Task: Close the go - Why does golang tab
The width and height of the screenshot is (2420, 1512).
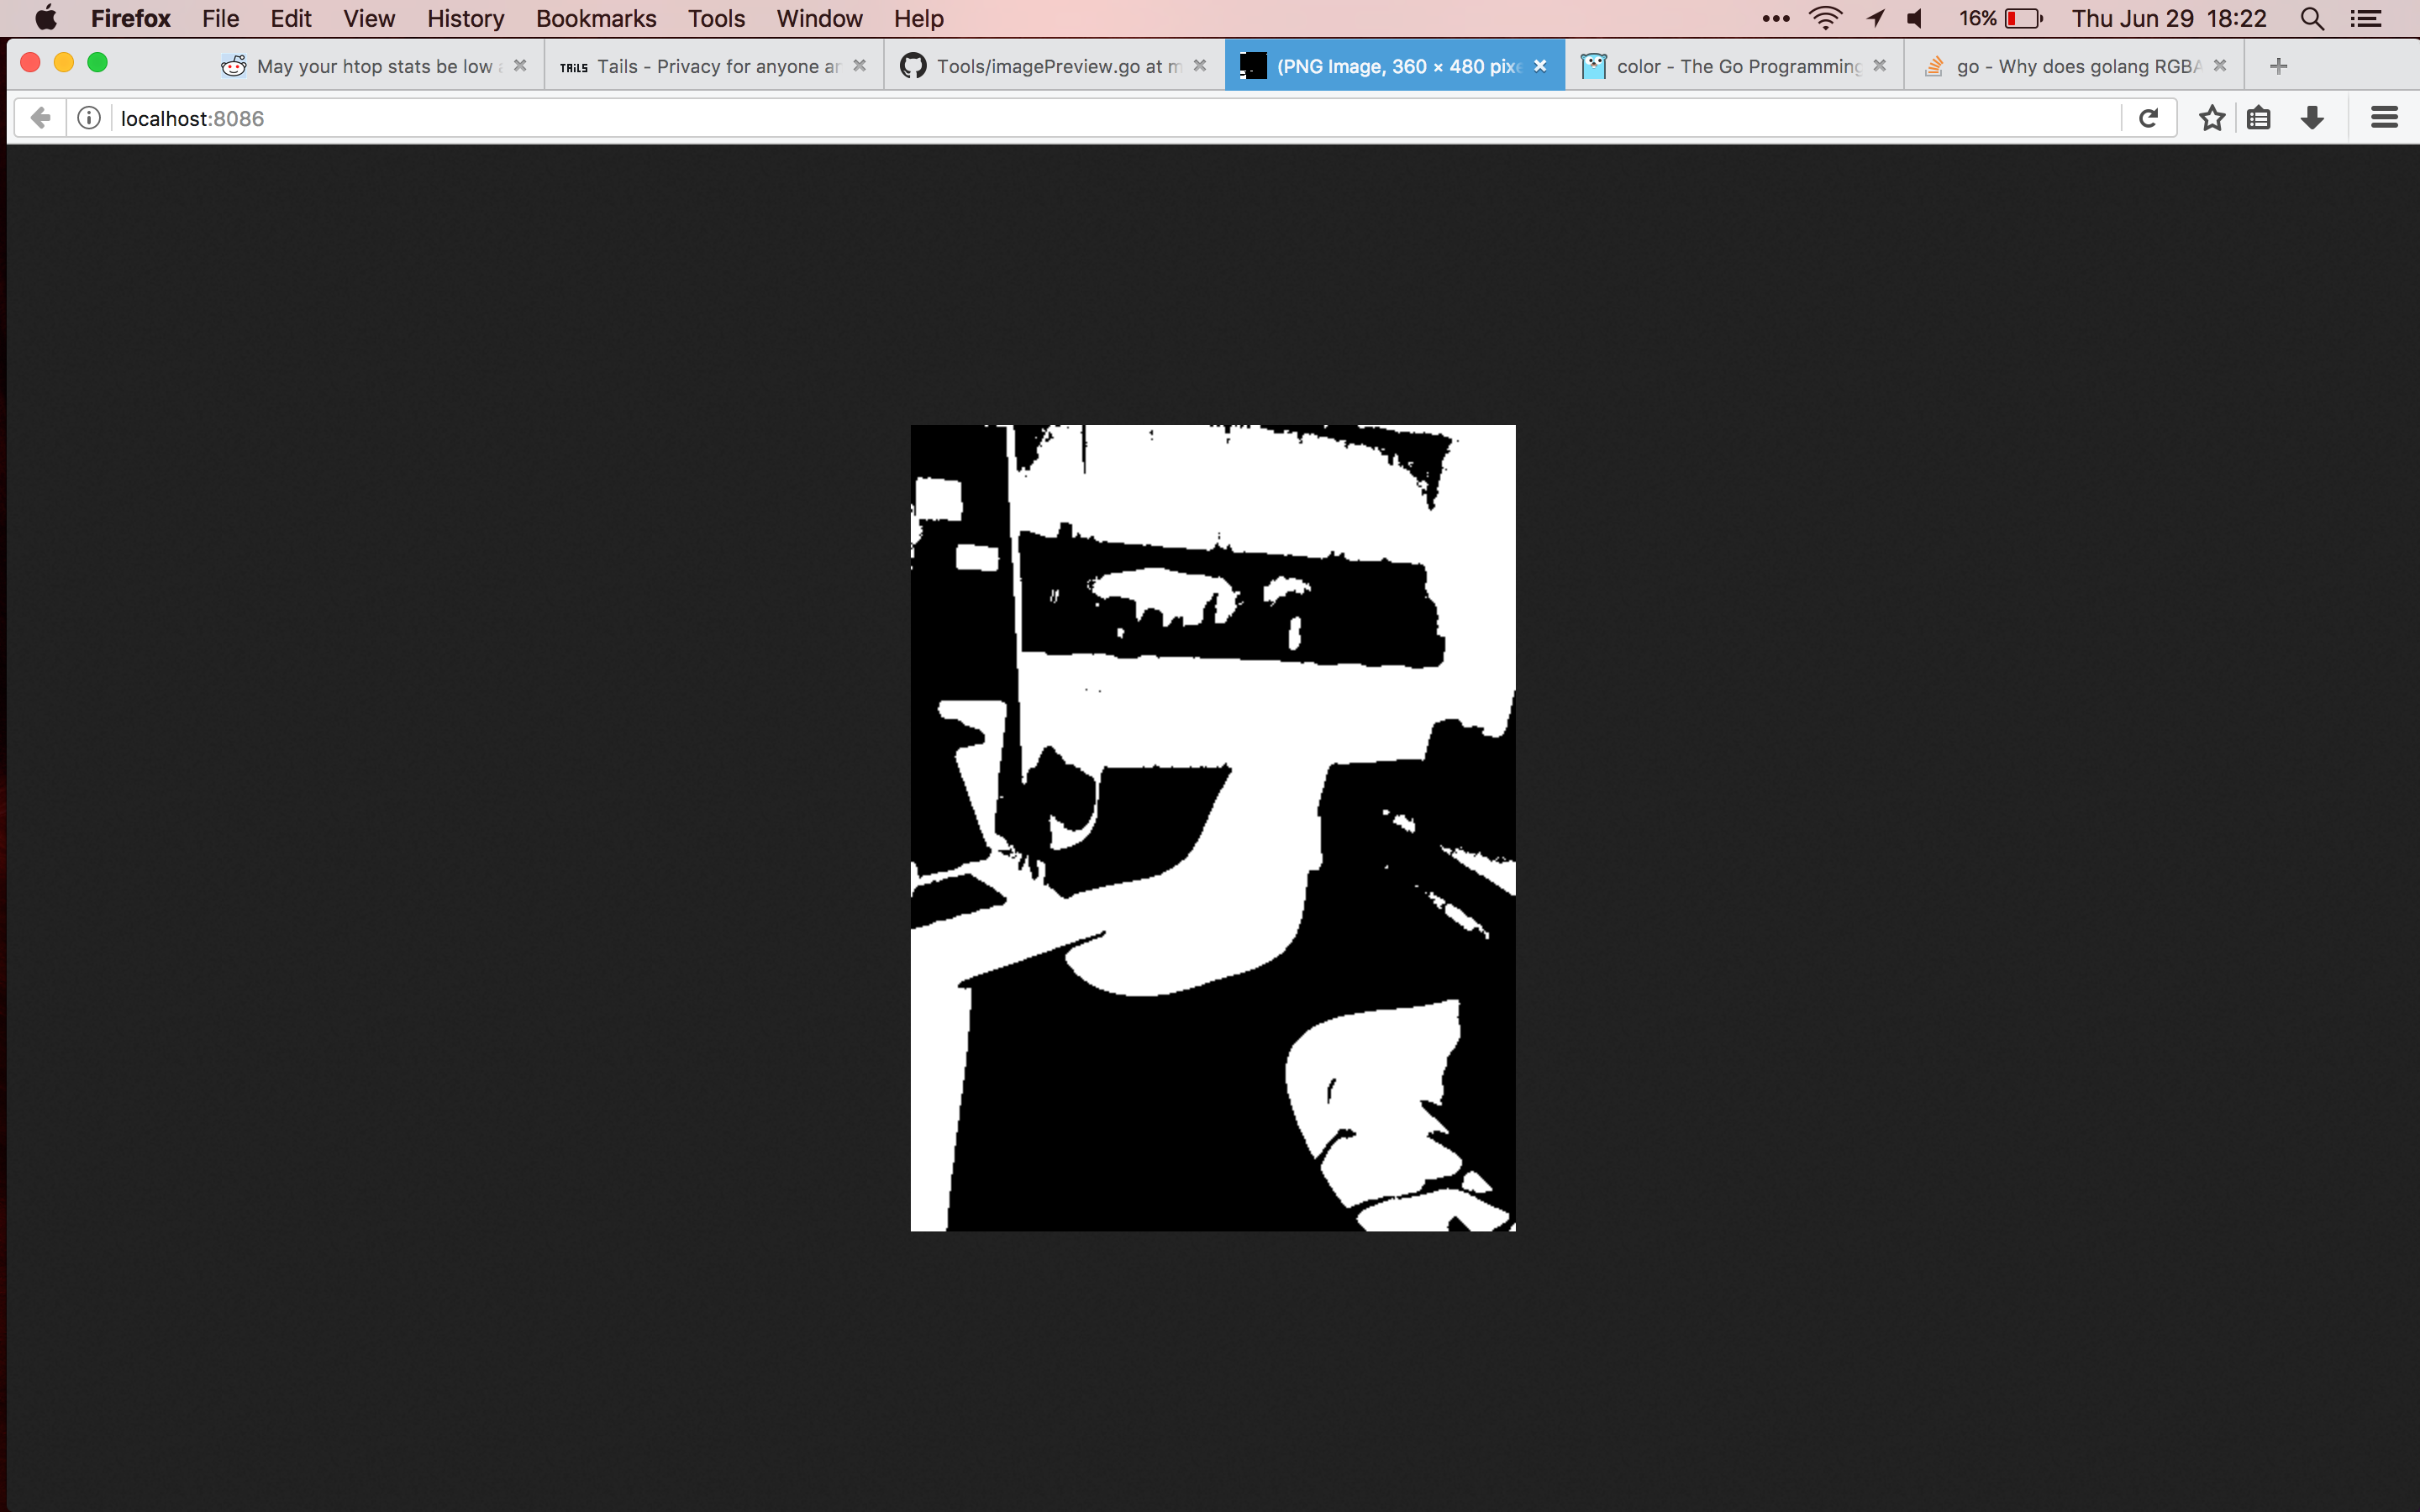Action: (x=2219, y=66)
